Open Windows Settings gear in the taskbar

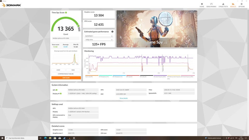pyautogui.click(x=74, y=138)
